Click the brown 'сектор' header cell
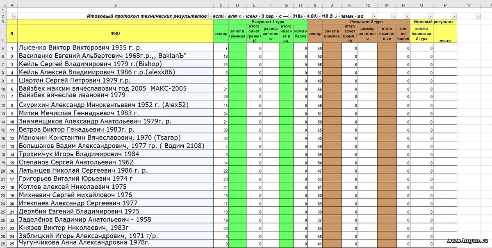Viewport: 492px width, 248px height. (x=315, y=34)
